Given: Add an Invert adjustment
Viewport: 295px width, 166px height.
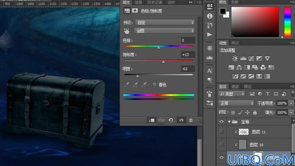Looking at the screenshot, I should click(x=235, y=76).
